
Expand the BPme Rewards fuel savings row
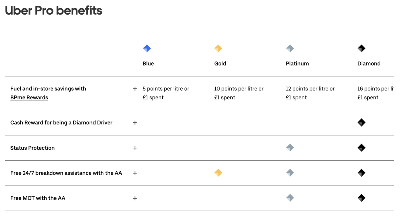click(x=135, y=89)
